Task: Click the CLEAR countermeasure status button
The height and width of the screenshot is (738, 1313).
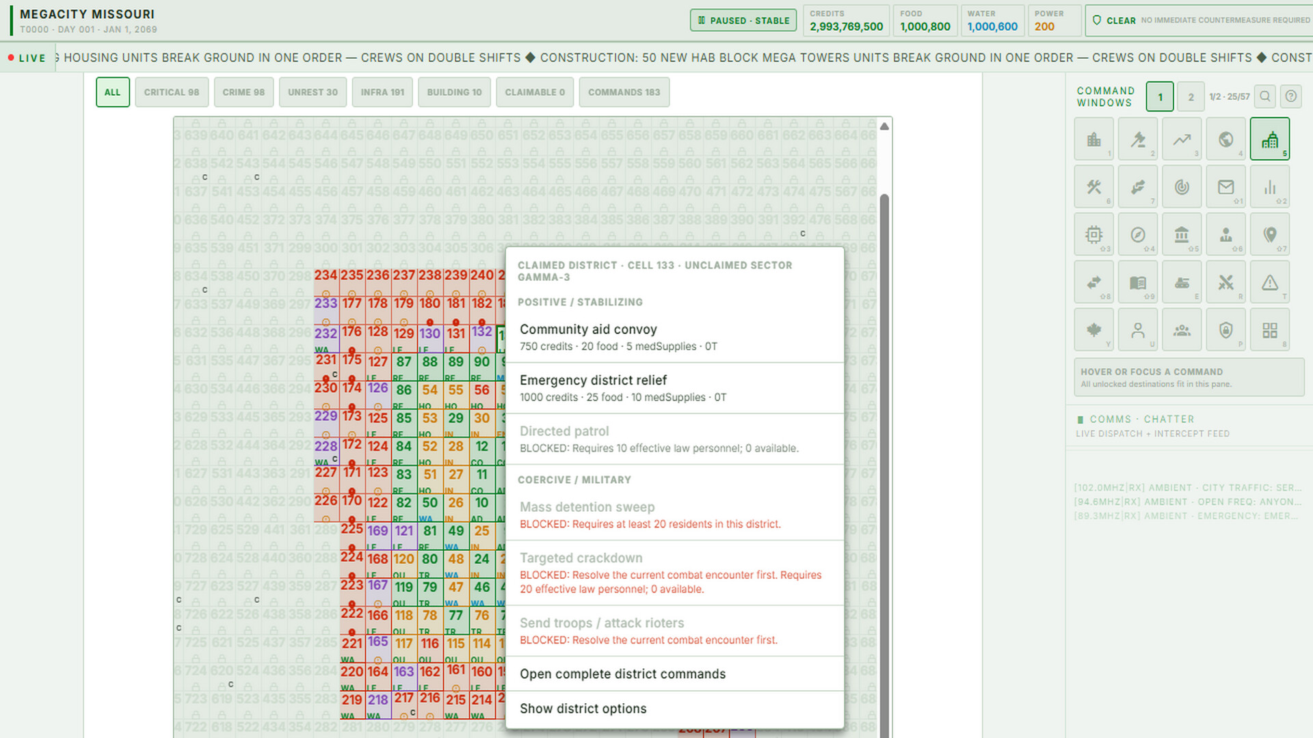Action: [1199, 20]
